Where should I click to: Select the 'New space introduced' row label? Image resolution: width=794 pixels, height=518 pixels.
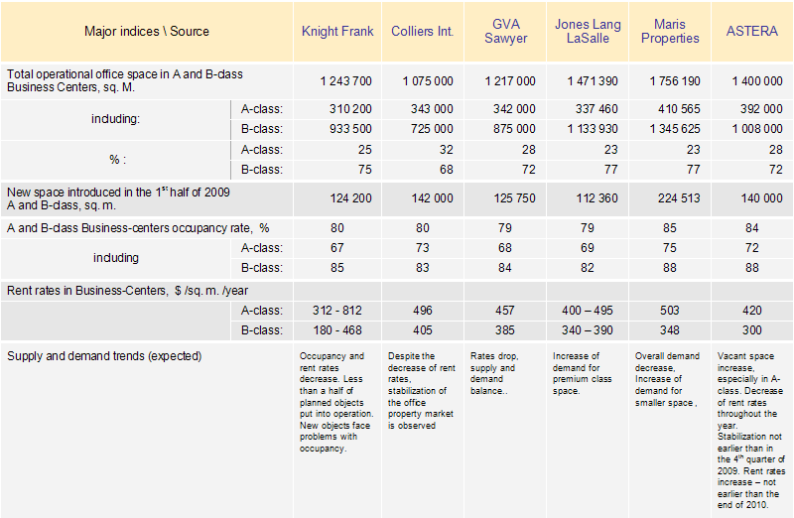(118, 199)
